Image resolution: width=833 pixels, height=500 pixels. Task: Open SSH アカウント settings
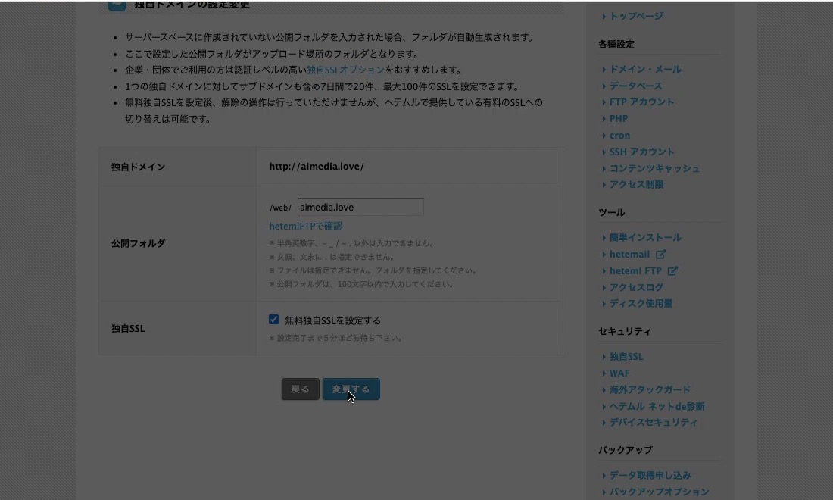tap(641, 152)
